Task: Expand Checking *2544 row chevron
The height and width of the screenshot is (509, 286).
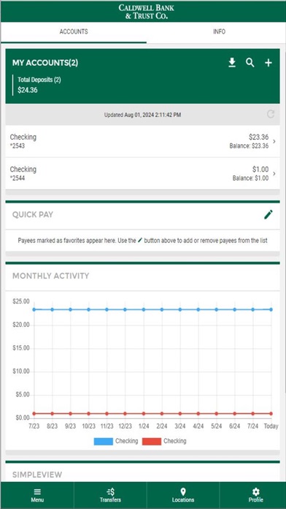Action: pos(274,173)
